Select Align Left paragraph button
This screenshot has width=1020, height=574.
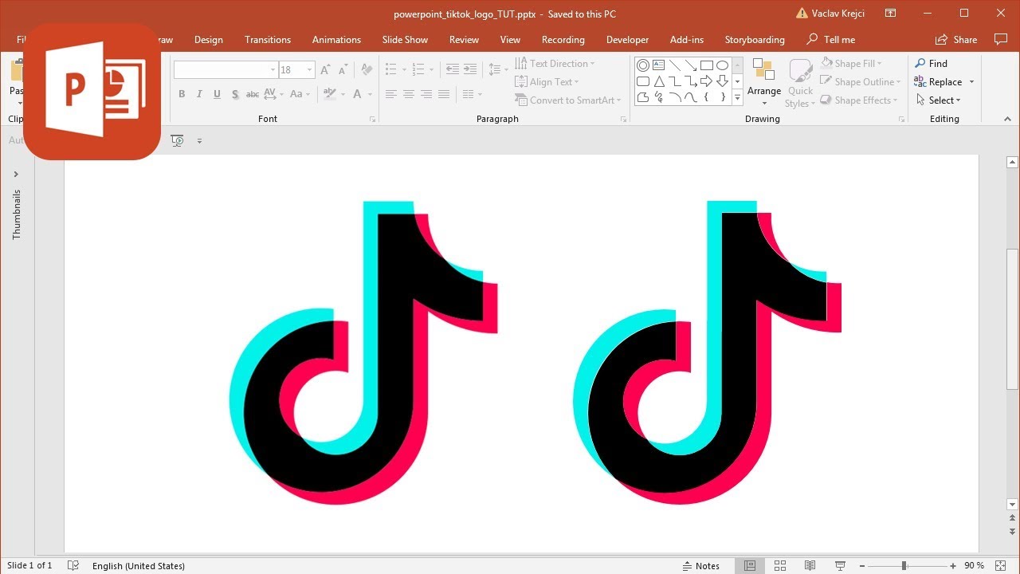coord(391,94)
